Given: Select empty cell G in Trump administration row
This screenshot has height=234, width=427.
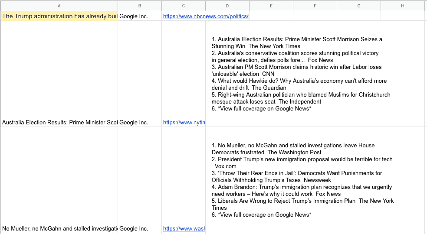Looking at the screenshot, I should pos(359,16).
